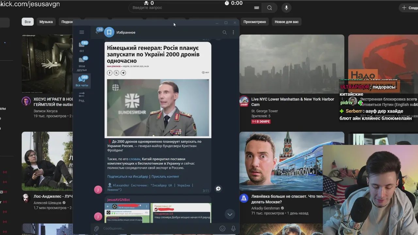The height and width of the screenshot is (235, 418).
Task: Start YouTube voice search microphone
Action: point(286,8)
